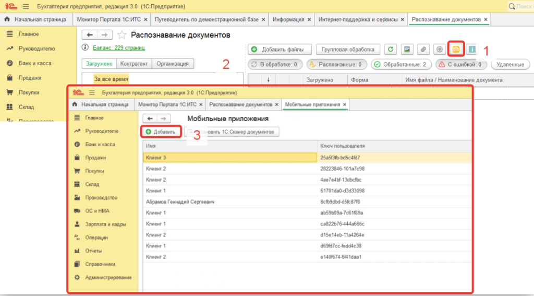Open the 1C main hamburger menu in back window
The width and height of the screenshot is (534, 296).
tap(26, 6)
